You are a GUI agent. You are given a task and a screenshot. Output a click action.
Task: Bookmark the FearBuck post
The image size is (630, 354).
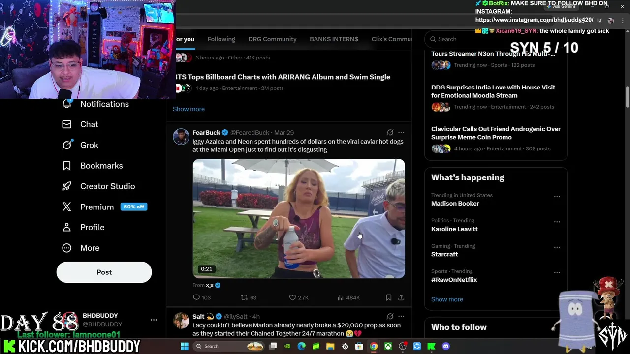pos(388,297)
